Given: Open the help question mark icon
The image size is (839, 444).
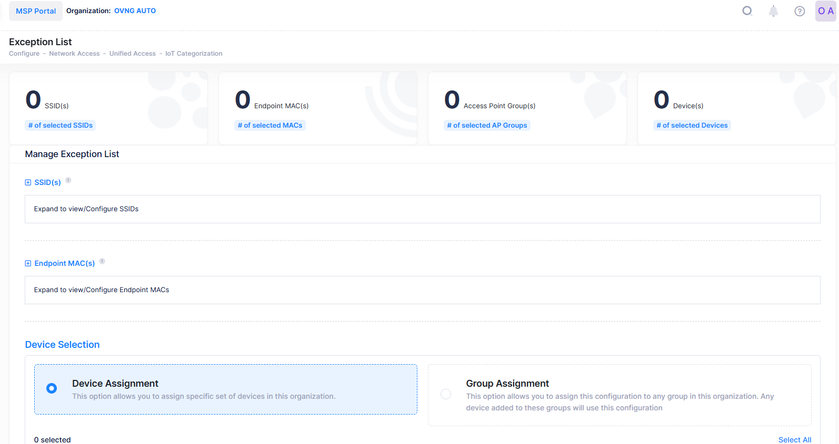Looking at the screenshot, I should (x=800, y=11).
